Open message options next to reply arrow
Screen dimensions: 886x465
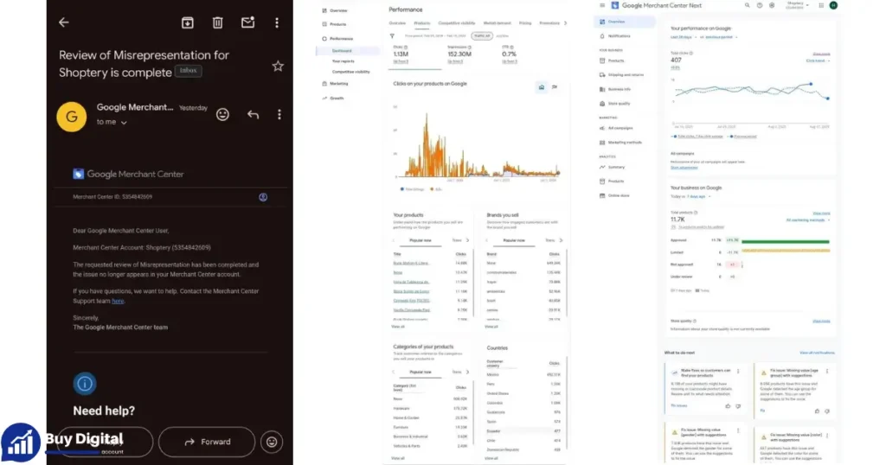coord(279,115)
